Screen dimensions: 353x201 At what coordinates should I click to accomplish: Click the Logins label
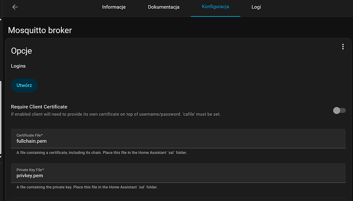(x=18, y=66)
